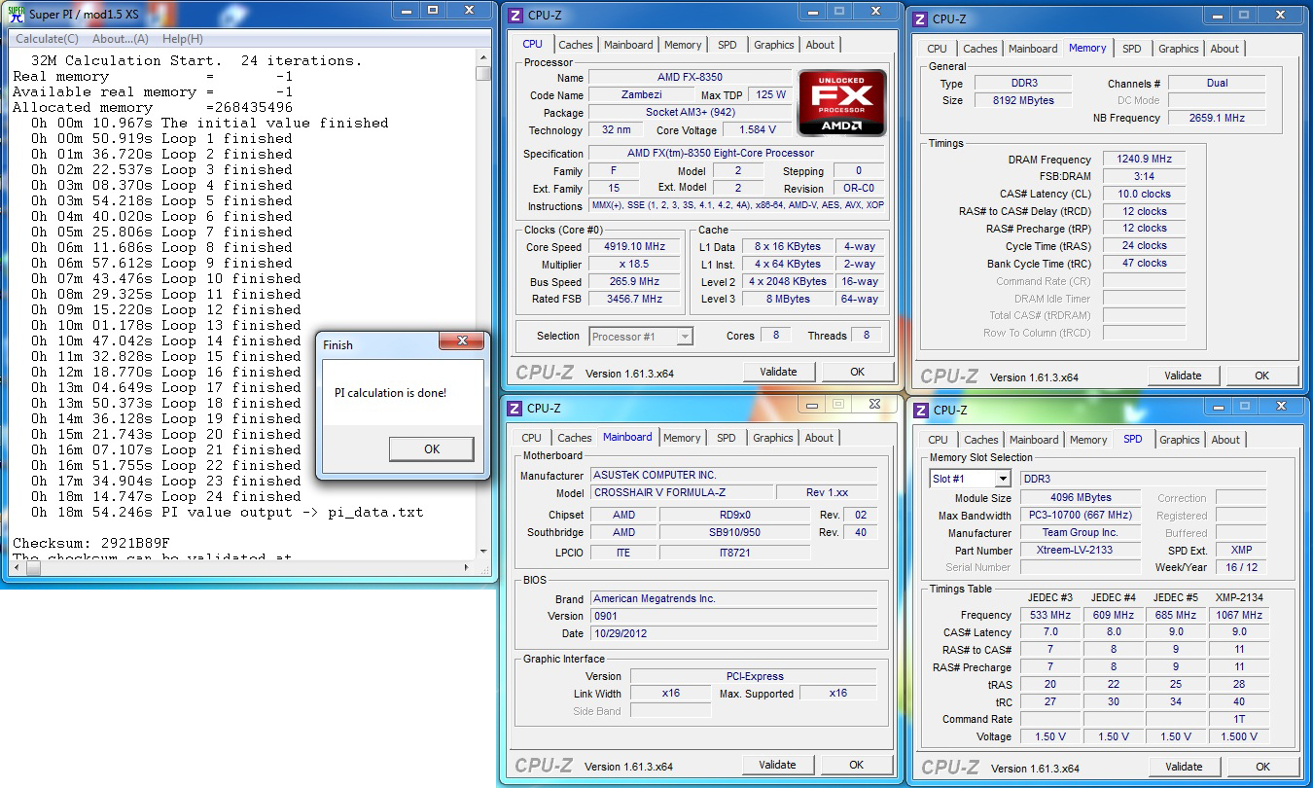Switch to About tab in CPU window

pos(820,45)
